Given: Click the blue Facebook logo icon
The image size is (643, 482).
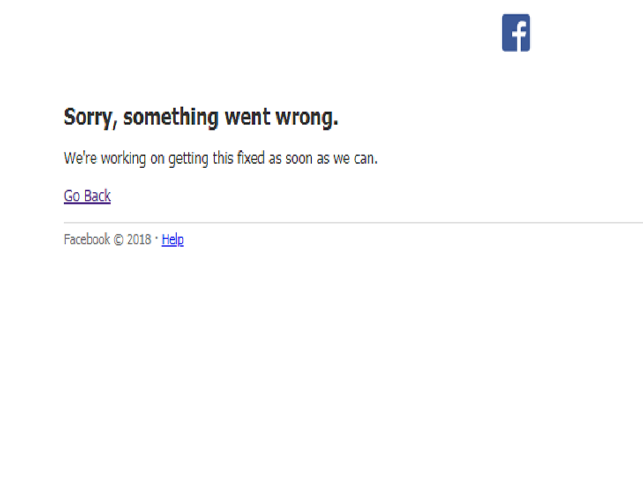Looking at the screenshot, I should click(515, 33).
